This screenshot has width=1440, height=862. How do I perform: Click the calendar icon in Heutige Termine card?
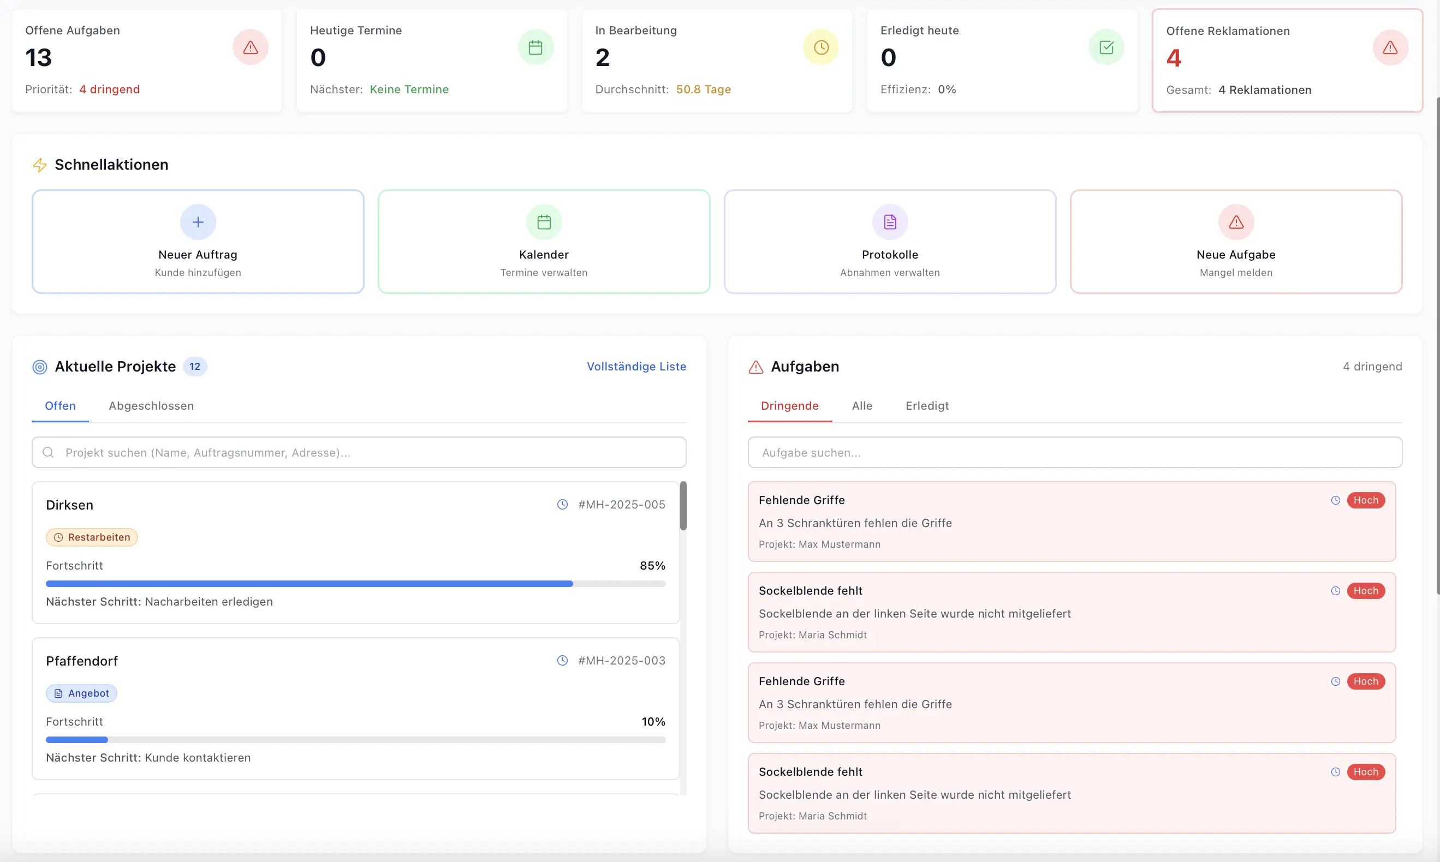pos(535,47)
